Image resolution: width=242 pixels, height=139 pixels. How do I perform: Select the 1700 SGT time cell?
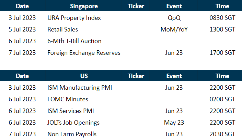tap(222, 53)
